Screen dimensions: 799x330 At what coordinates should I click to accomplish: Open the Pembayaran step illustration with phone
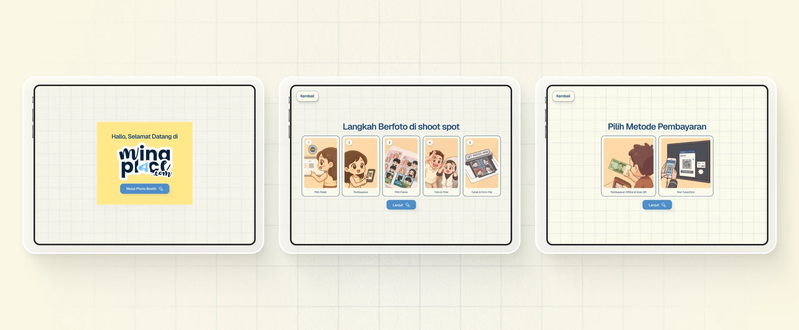coord(361,163)
